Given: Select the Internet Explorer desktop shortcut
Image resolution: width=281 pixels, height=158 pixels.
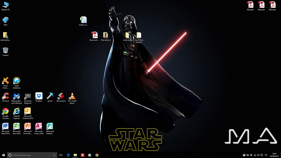Looking at the screenshot, I should click(17, 114).
